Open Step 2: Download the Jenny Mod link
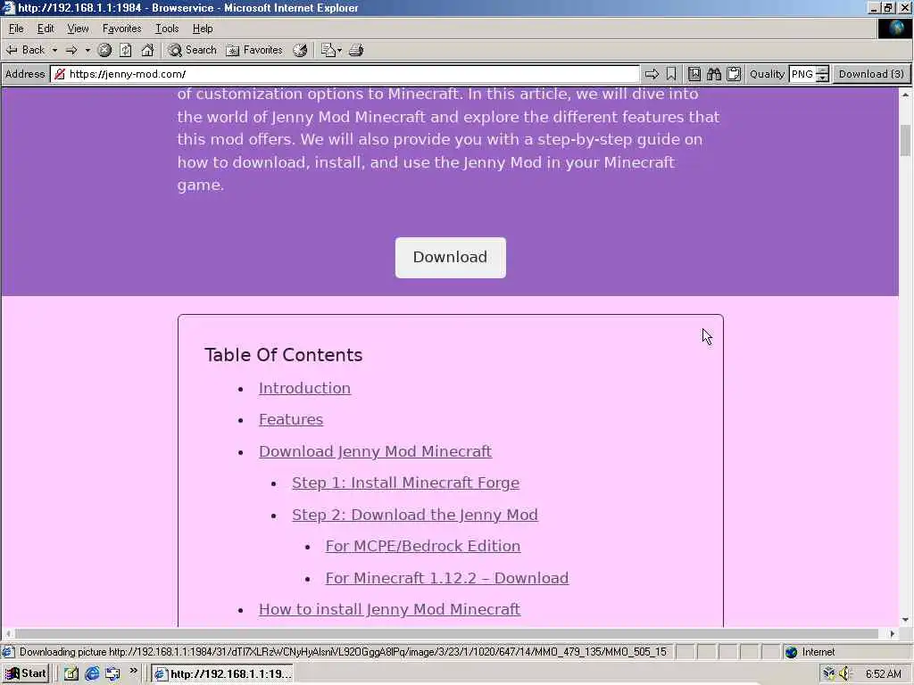Image resolution: width=914 pixels, height=685 pixels. tap(415, 515)
